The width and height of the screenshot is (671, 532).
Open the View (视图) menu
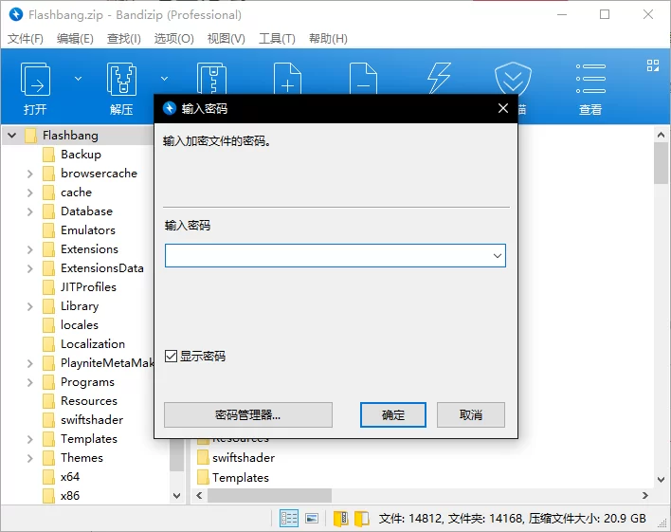(x=226, y=39)
